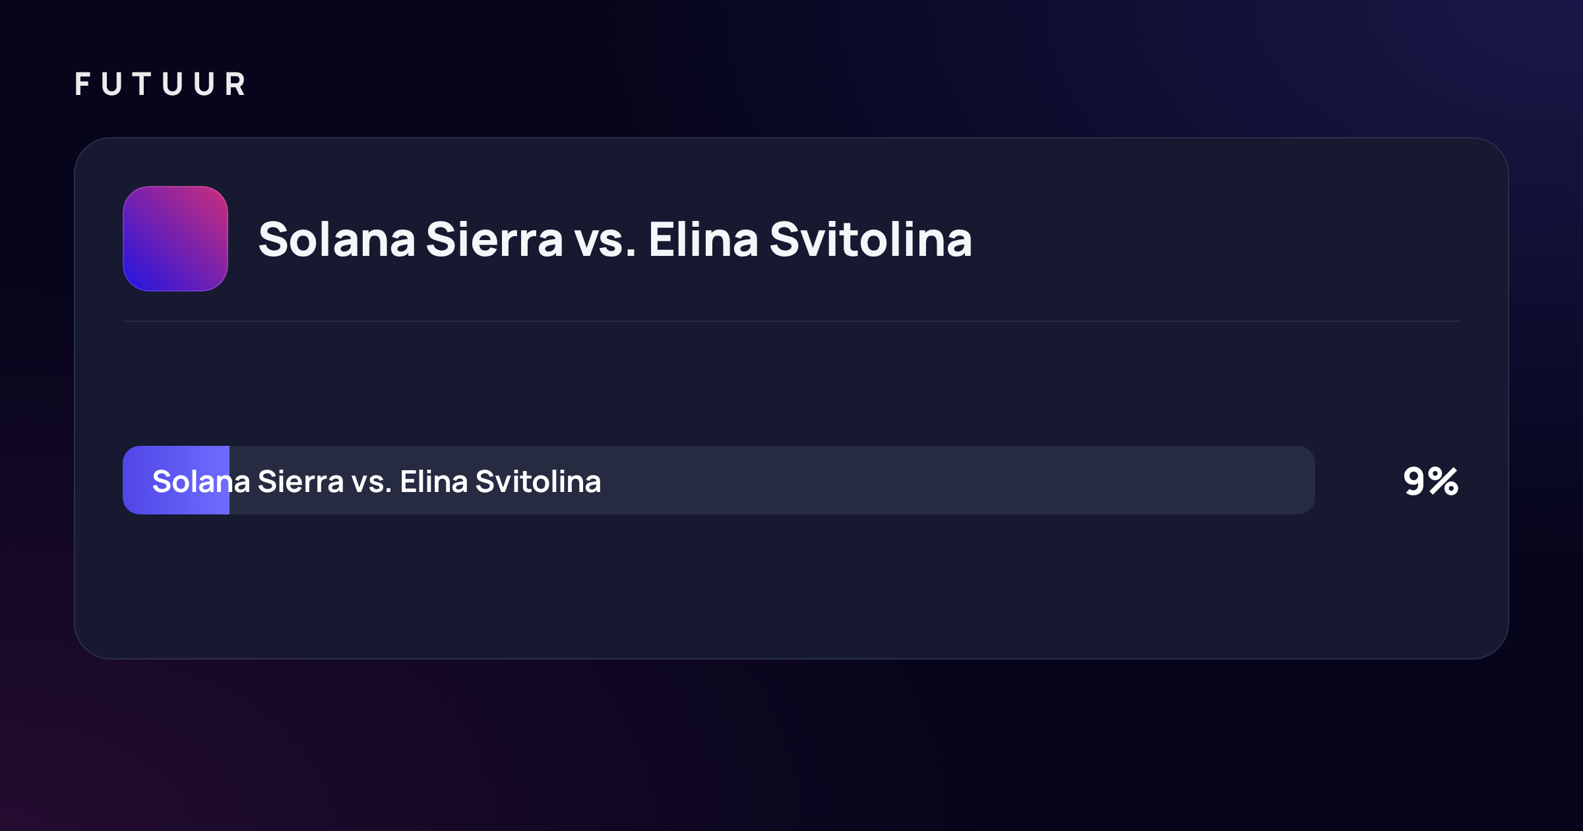
Task: Open the Solana Sierra vs. Elina Svitolina heading
Action: (x=615, y=239)
